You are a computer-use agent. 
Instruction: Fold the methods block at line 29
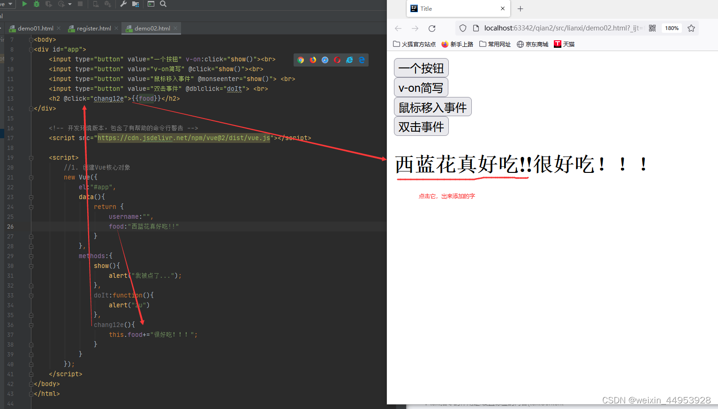tap(31, 256)
